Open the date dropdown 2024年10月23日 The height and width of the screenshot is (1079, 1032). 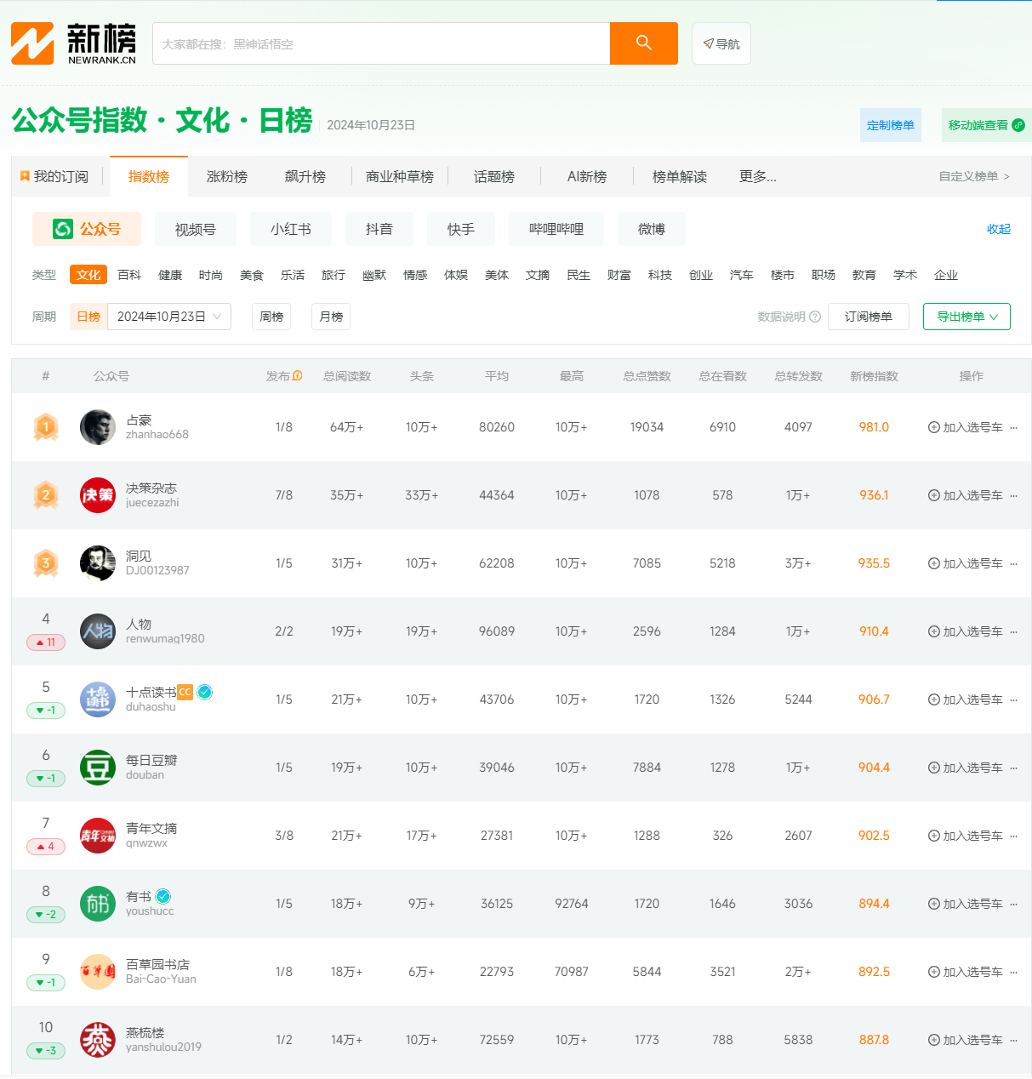click(169, 317)
